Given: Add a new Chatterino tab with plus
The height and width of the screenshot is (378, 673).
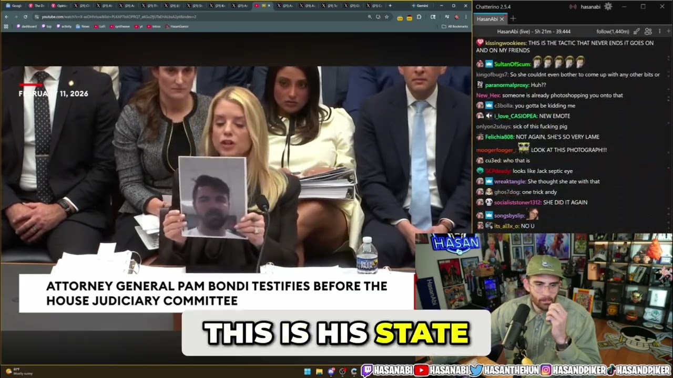Looking at the screenshot, I should [x=513, y=19].
